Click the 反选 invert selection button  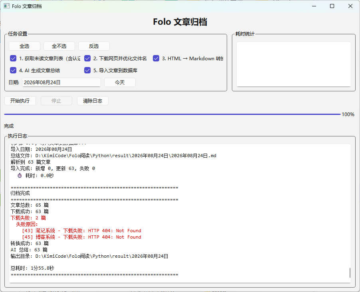pos(94,46)
